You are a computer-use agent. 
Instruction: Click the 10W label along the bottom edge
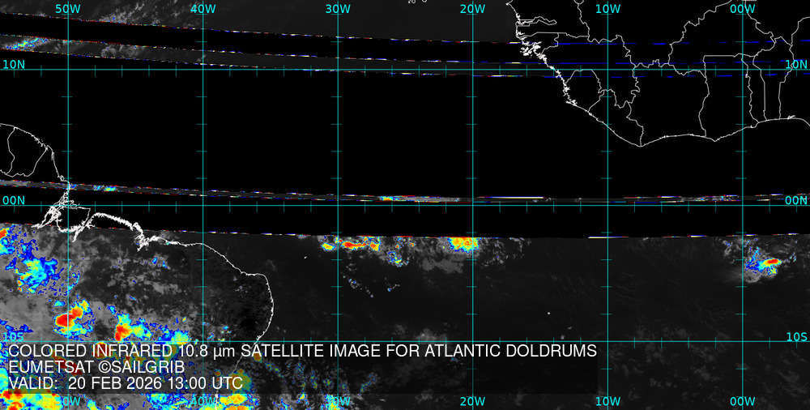coord(607,401)
